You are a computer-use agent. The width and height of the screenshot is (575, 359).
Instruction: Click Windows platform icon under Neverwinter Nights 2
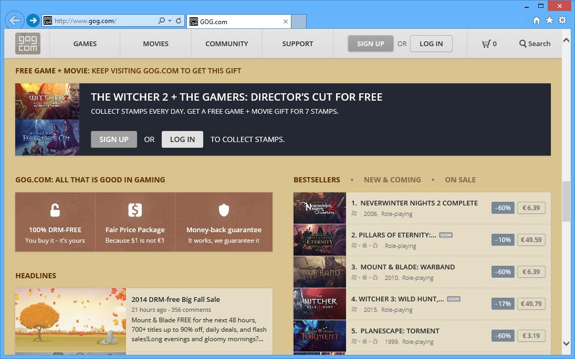354,213
